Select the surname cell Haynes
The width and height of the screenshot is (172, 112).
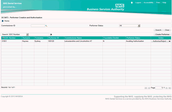pos(28,41)
